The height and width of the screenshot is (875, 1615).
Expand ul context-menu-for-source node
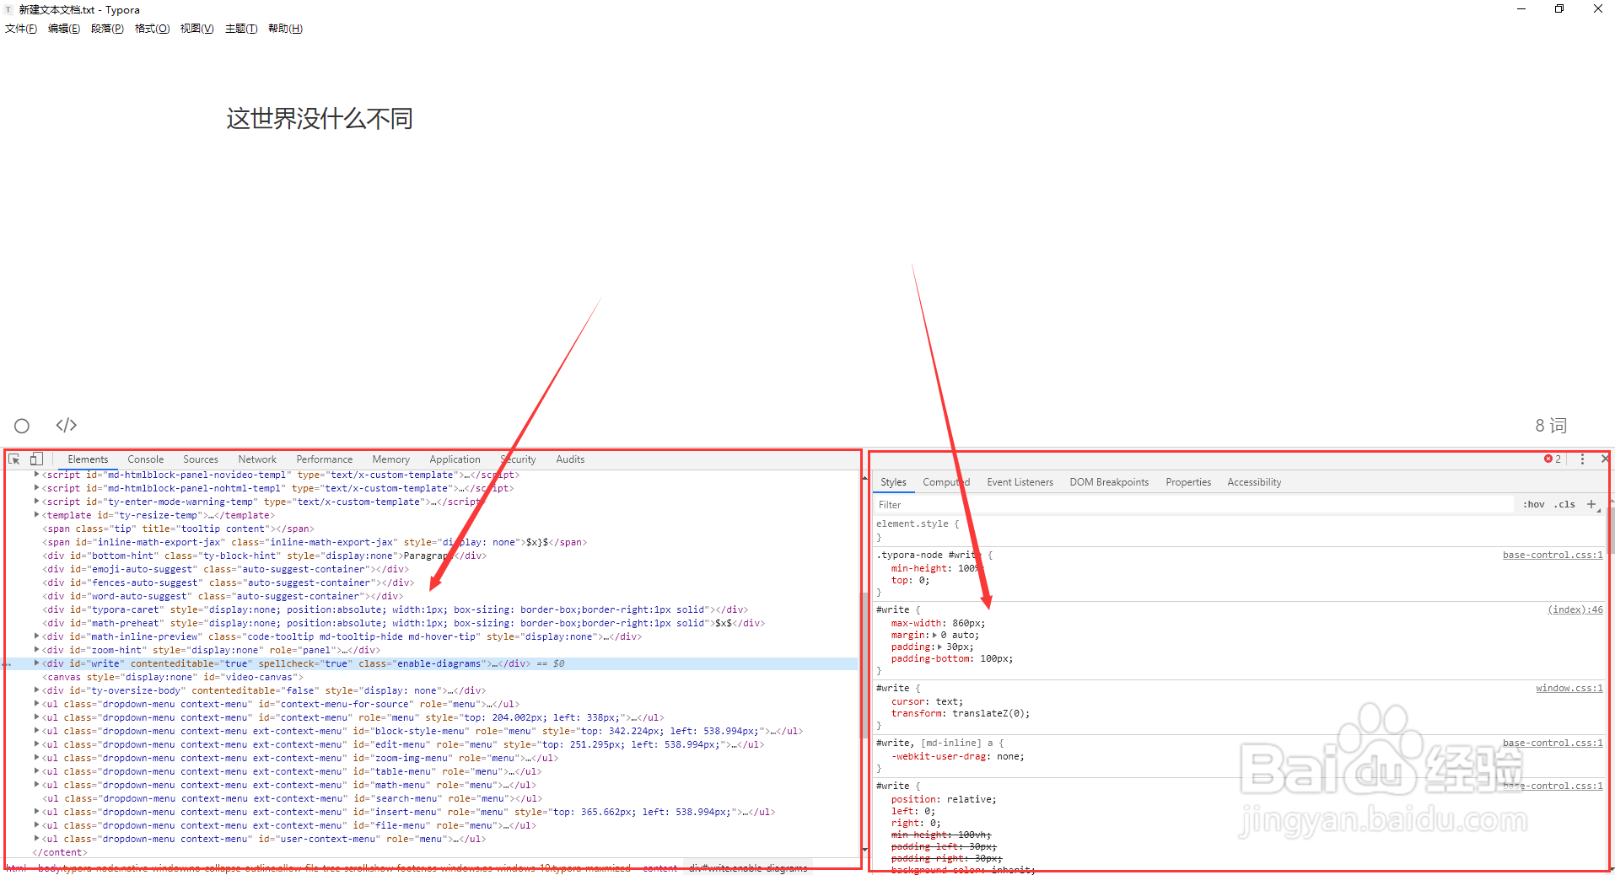click(x=36, y=704)
